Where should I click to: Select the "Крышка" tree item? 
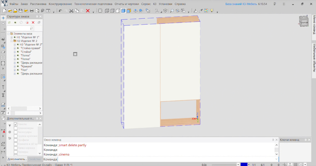pyautogui.click(x=26, y=66)
